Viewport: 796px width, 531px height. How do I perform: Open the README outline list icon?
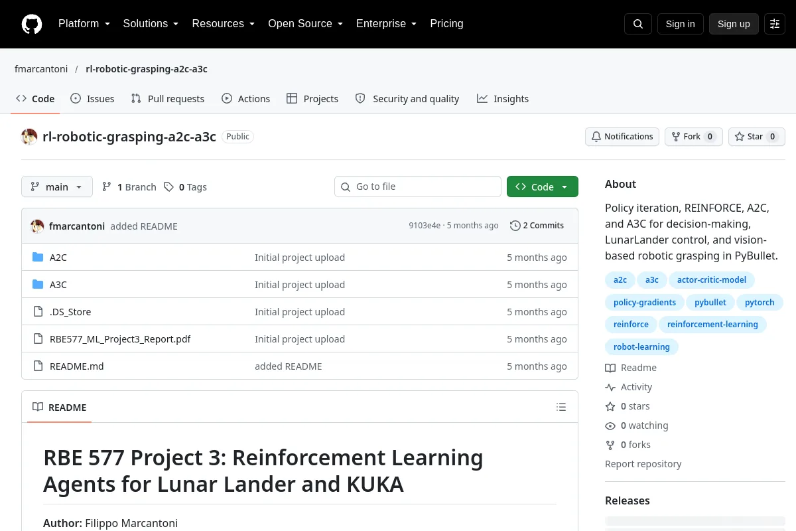(561, 407)
